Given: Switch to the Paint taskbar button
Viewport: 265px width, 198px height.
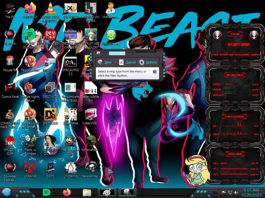Looking at the screenshot, I should [107, 192].
